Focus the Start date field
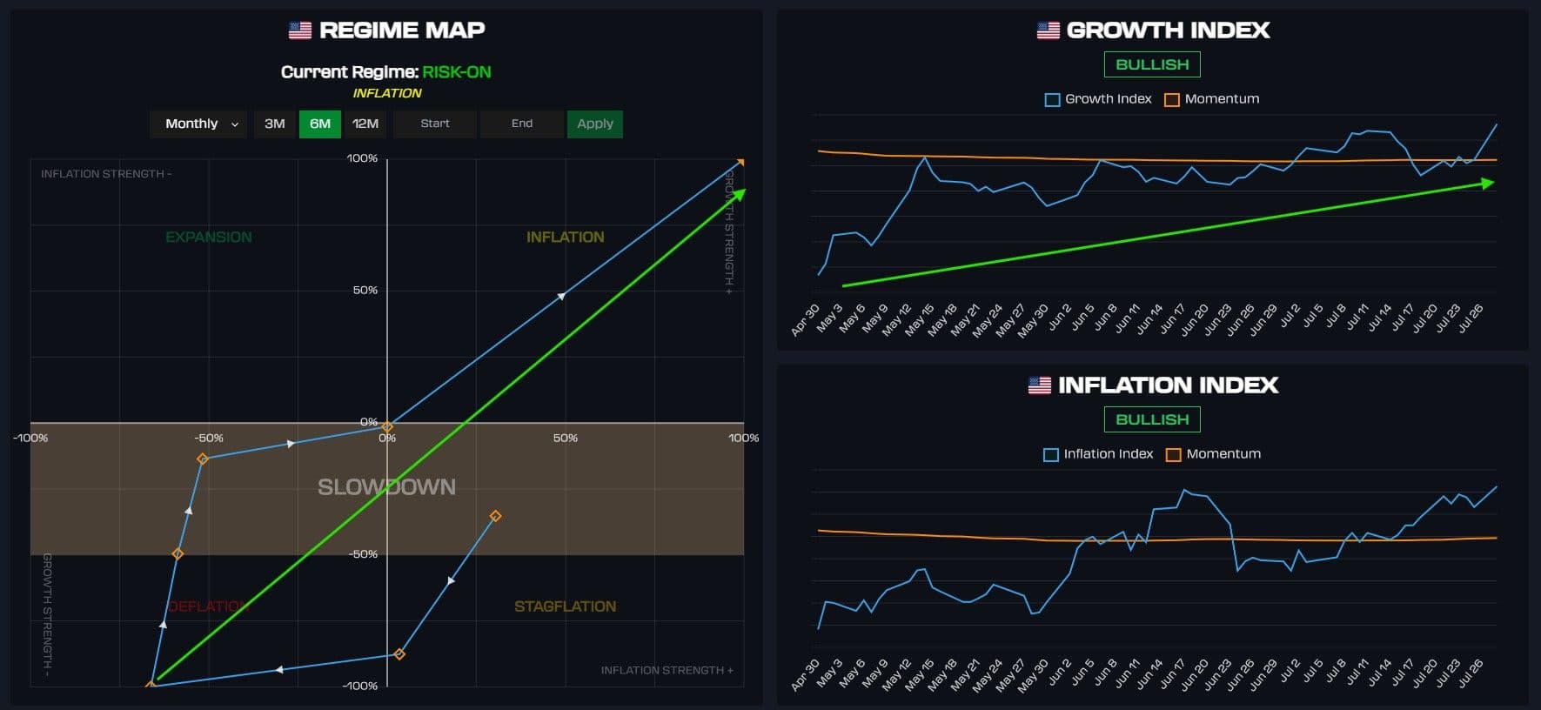The image size is (1541, 710). click(x=435, y=124)
